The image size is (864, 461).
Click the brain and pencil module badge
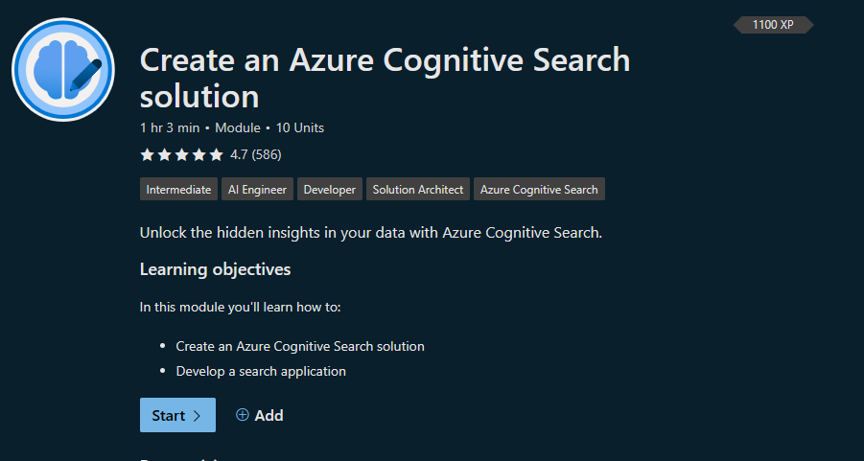63,69
